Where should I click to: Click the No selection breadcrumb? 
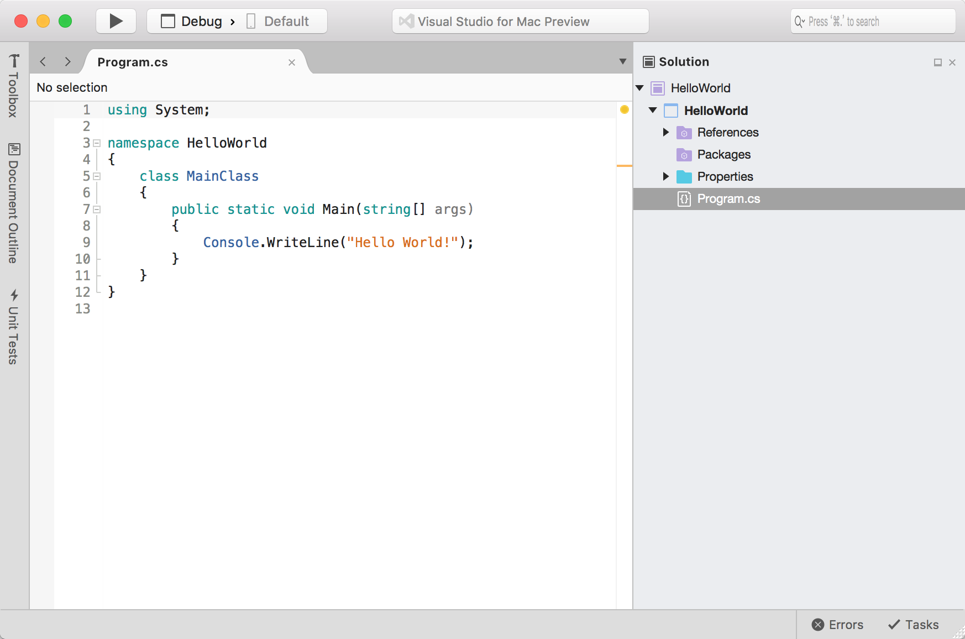point(72,87)
